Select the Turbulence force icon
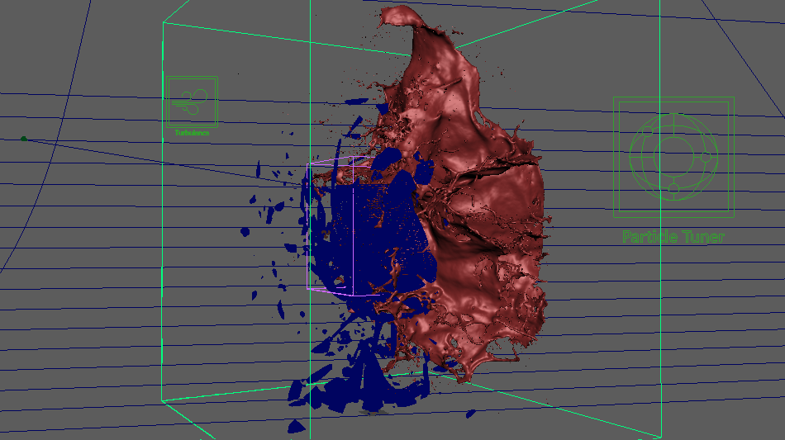Screen dimensions: 785x440 tap(192, 102)
